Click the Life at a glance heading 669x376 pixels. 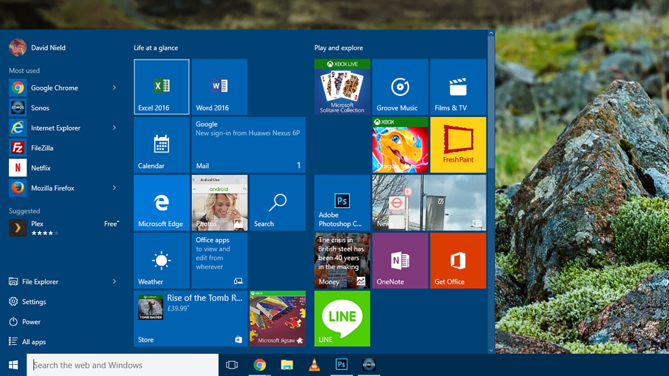156,48
